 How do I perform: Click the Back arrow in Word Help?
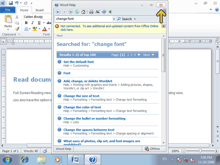point(58,12)
